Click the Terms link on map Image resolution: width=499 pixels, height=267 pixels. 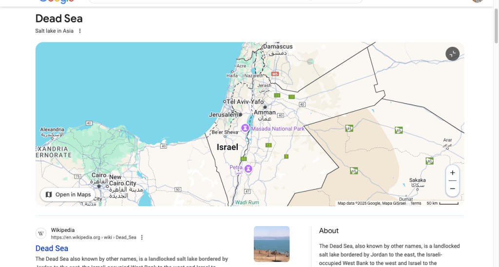[x=416, y=203]
